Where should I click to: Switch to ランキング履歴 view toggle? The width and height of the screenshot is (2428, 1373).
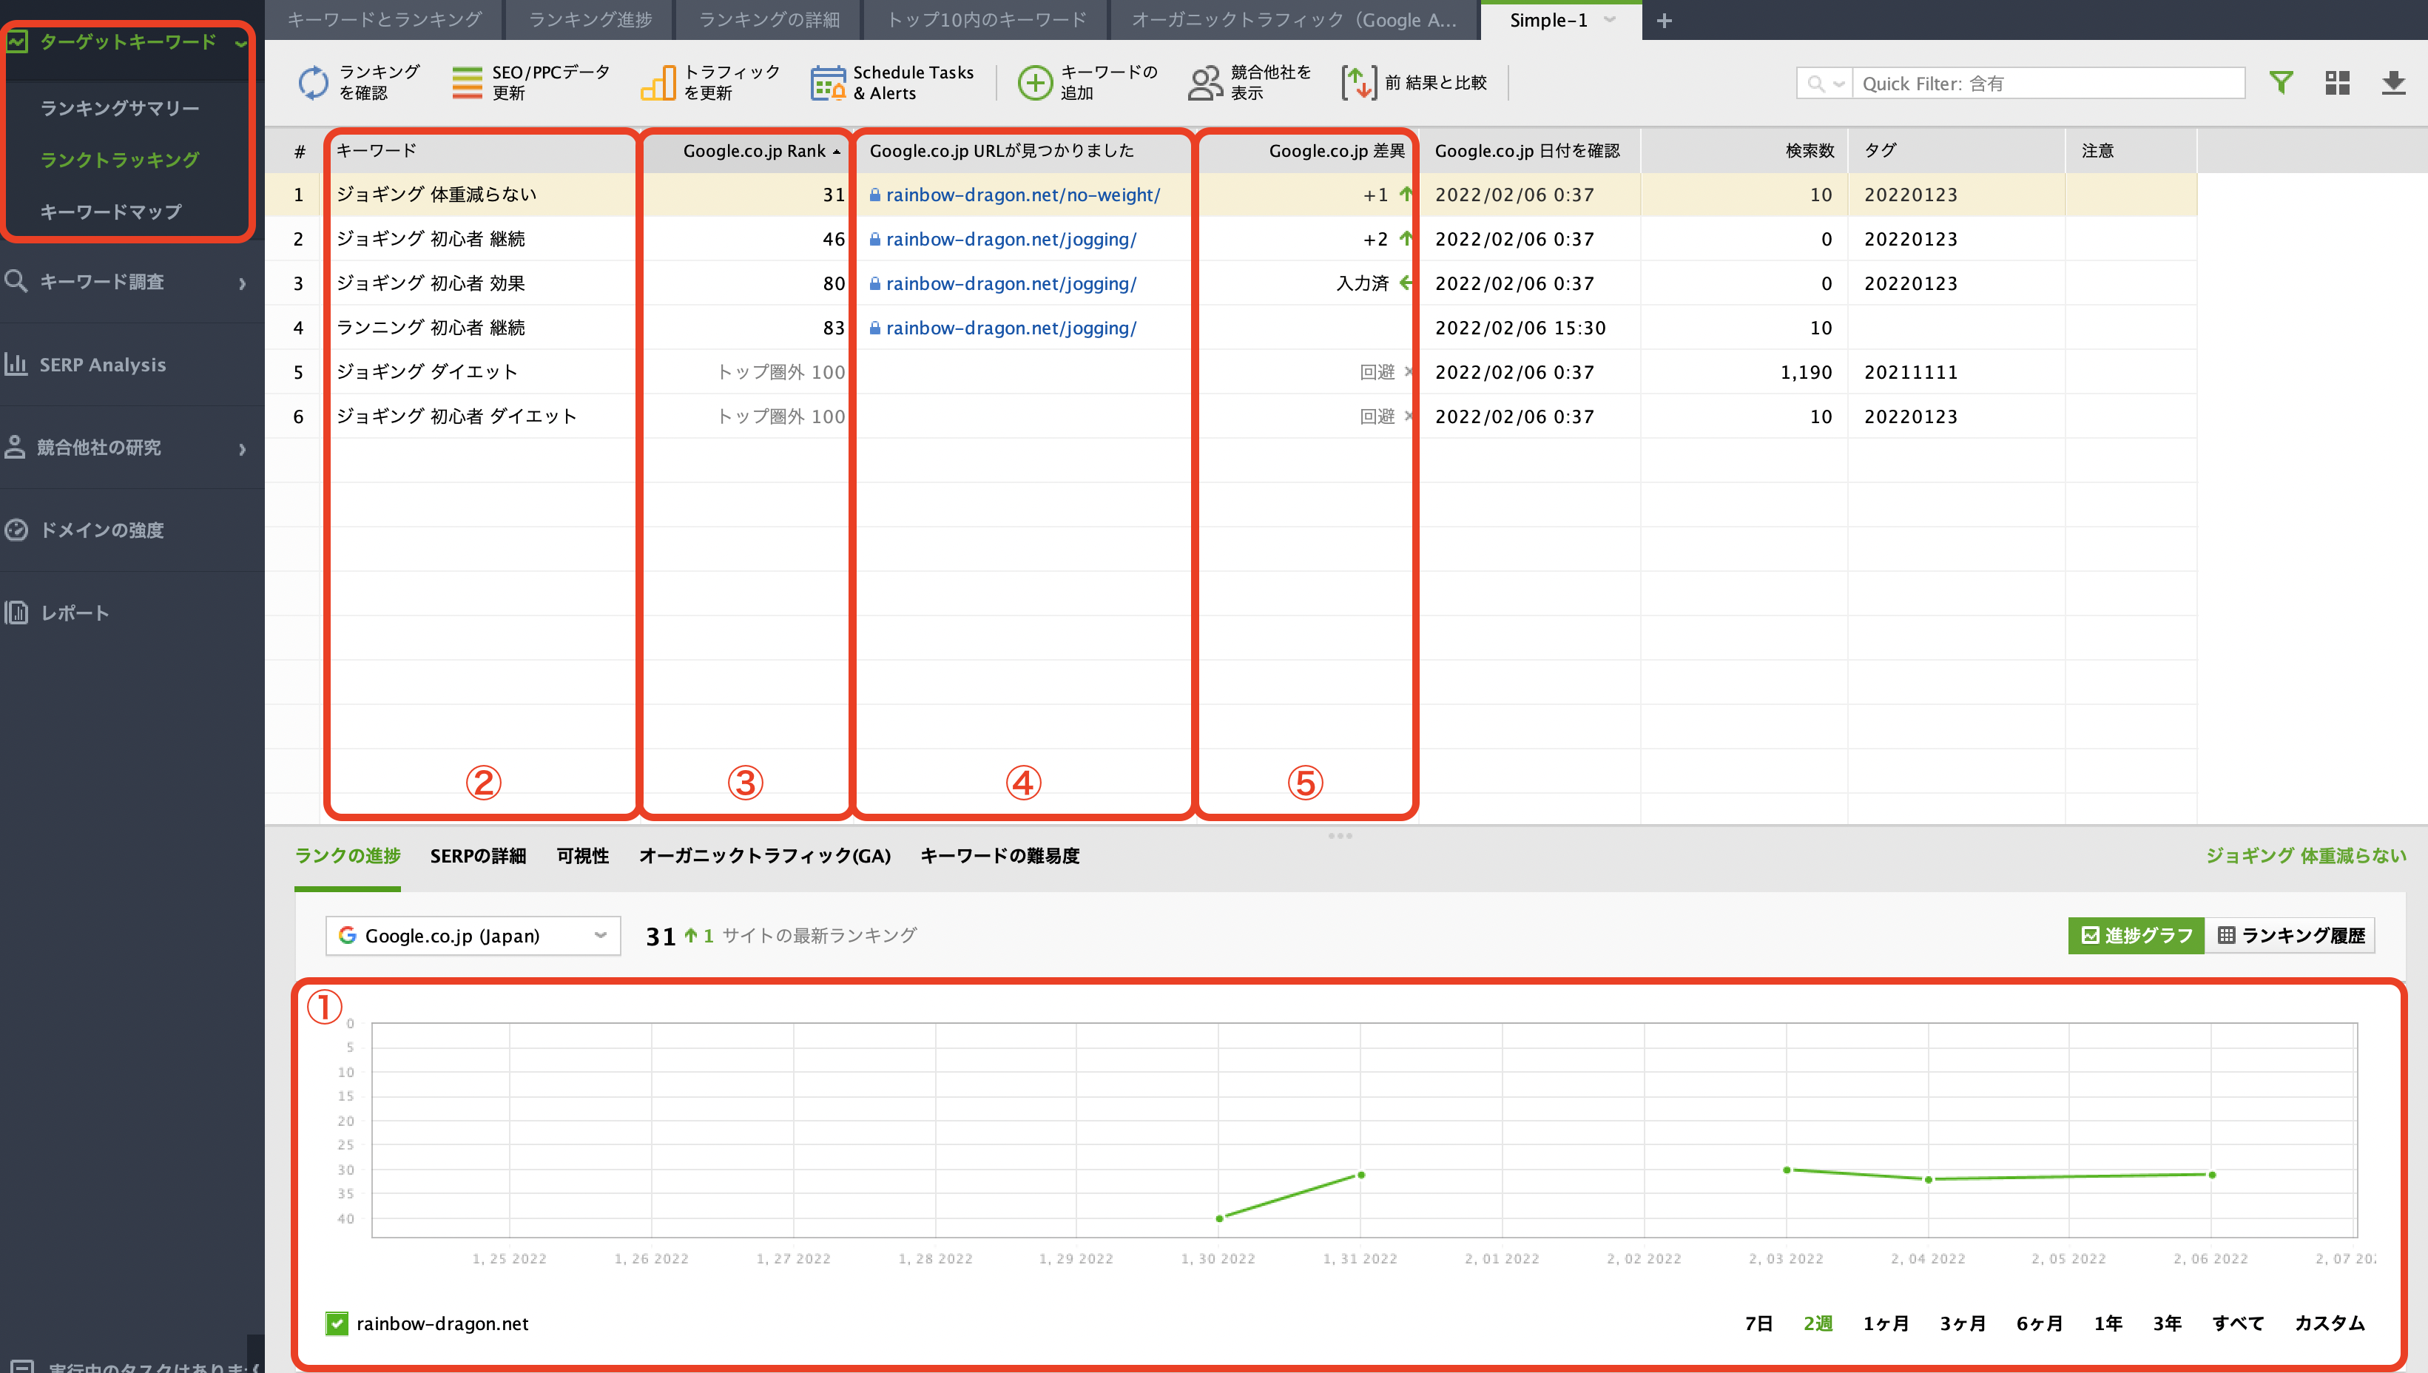2290,936
